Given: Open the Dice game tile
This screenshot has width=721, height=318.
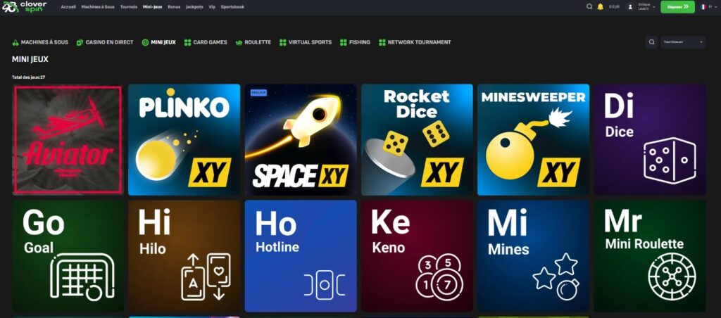Looking at the screenshot, I should click(x=650, y=140).
